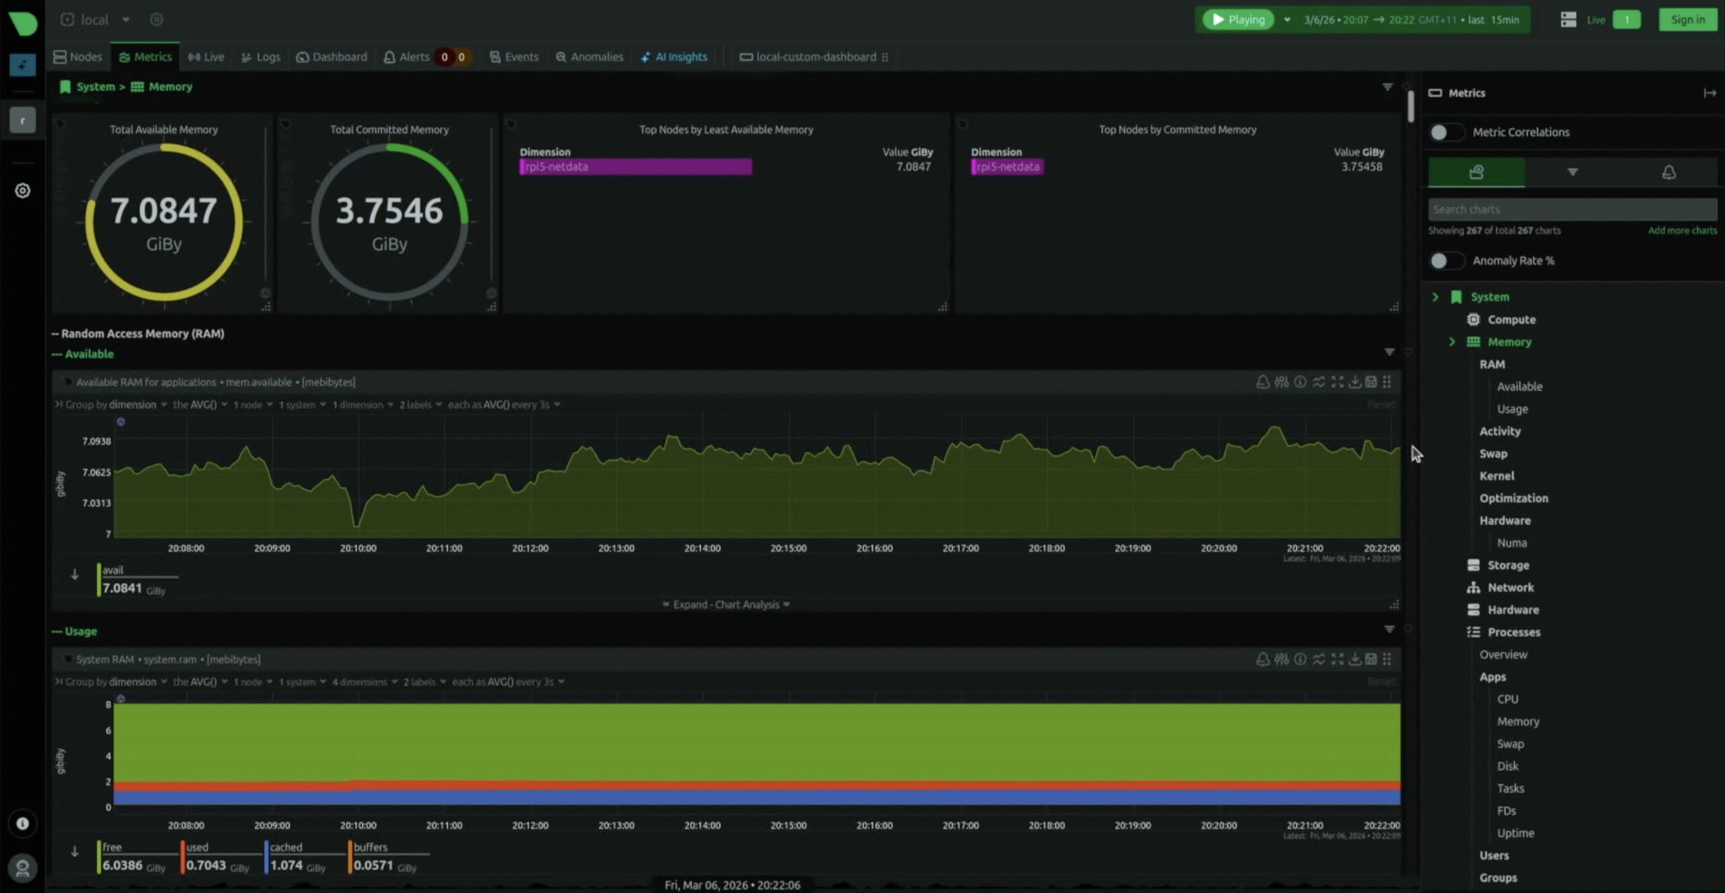Toggle Metric Correlations switch
The width and height of the screenshot is (1725, 893).
pos(1446,132)
